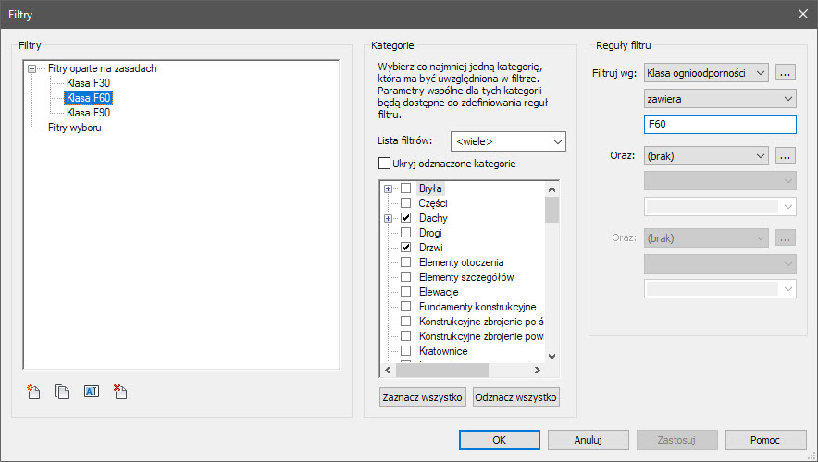Click the F60 filter value field
This screenshot has width=818, height=462.
point(719,124)
